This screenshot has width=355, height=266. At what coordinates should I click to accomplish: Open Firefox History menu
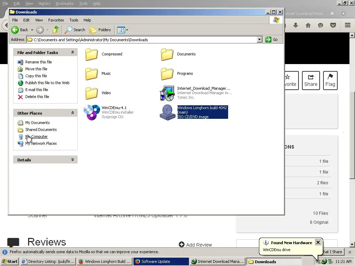coord(44,3)
